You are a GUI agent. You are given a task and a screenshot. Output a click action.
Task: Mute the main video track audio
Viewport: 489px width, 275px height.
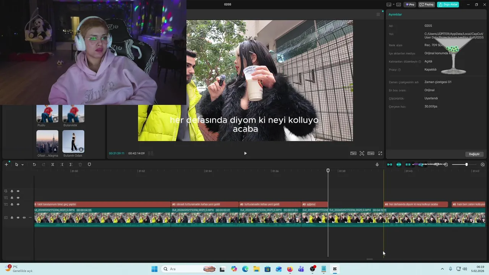(x=24, y=218)
